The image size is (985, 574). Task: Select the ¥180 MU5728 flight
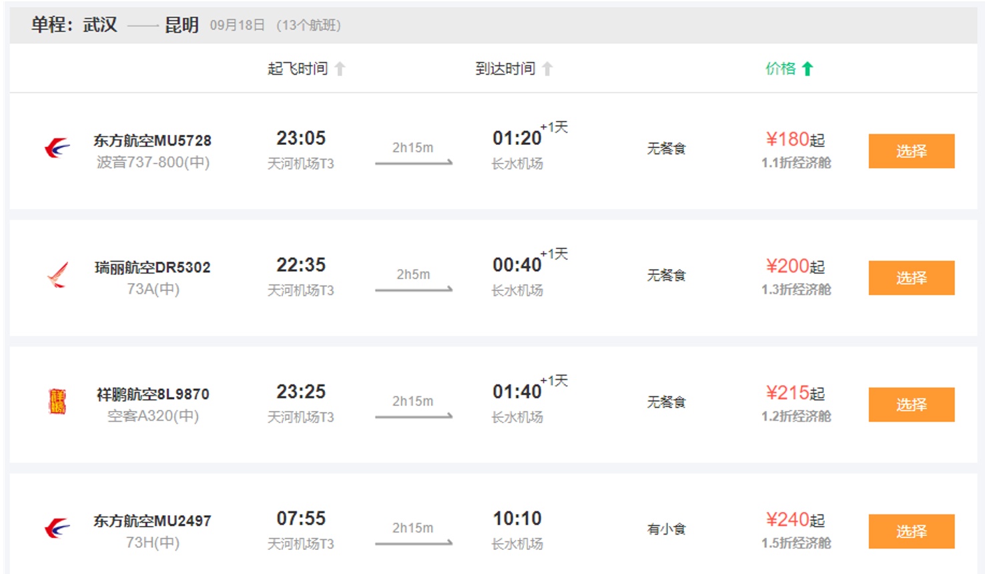[x=911, y=151]
